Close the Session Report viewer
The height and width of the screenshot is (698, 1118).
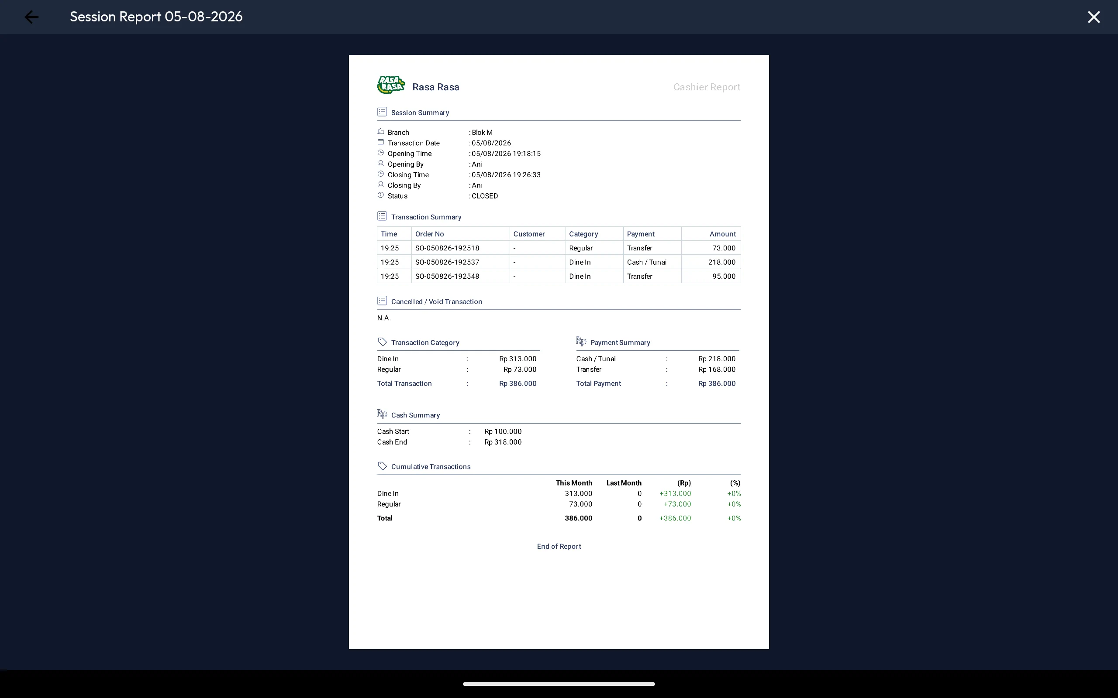[x=1094, y=17]
